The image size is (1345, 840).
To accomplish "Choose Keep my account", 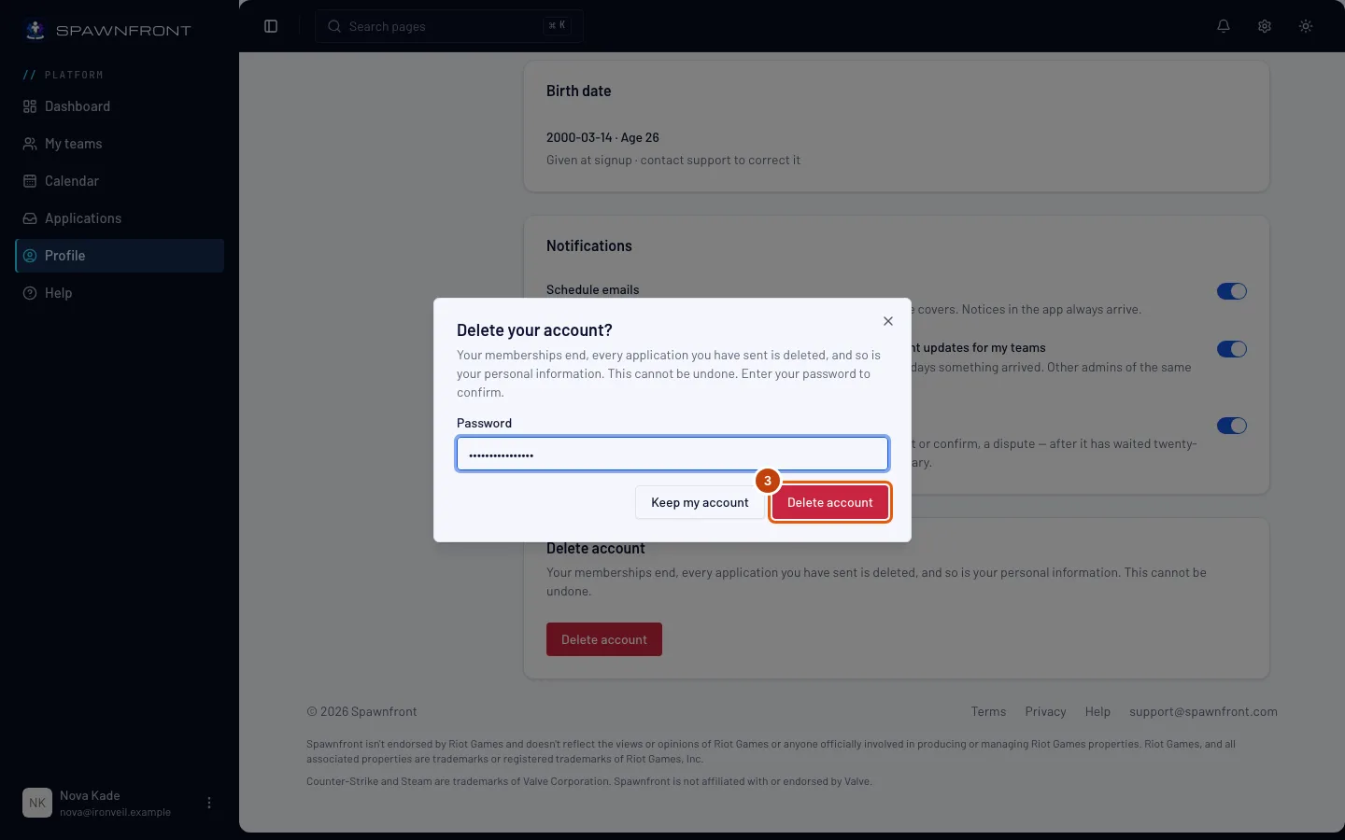I will pos(700,502).
